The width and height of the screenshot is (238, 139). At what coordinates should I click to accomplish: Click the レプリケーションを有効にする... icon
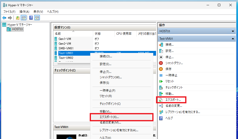(x=161, y=112)
